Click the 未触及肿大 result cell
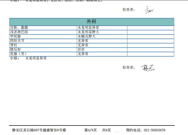 [87, 37]
